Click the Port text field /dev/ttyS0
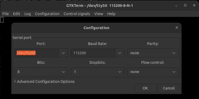This screenshot has width=199, height=99. (37, 53)
